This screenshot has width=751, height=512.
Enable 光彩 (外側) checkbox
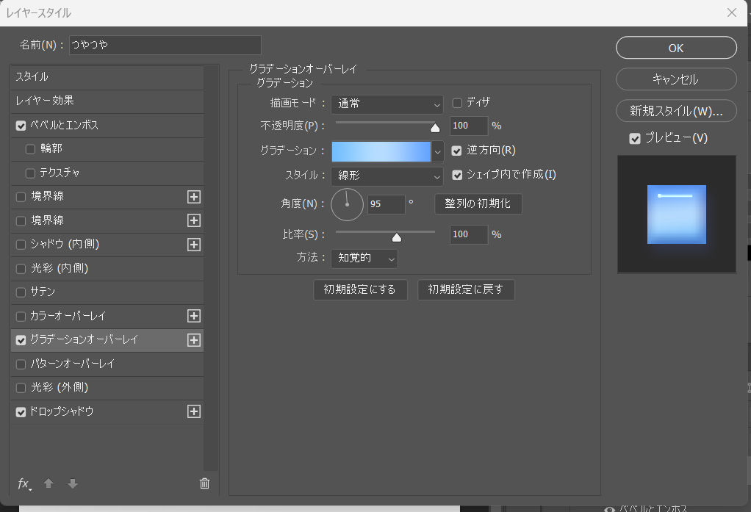(x=21, y=388)
